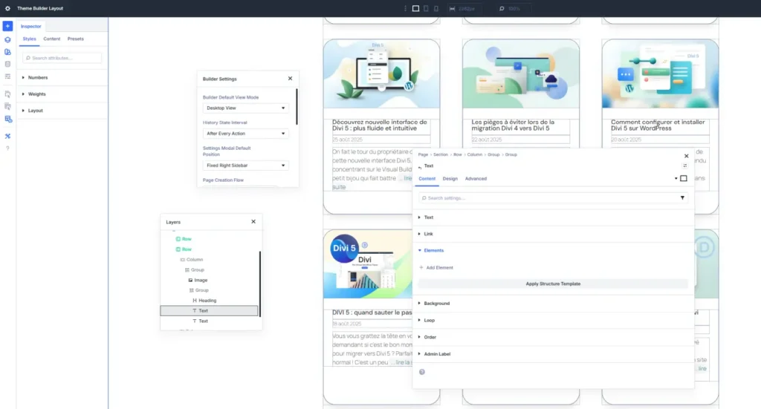The height and width of the screenshot is (409, 761).
Task: Expand the Admin Label settings group
Action: pyautogui.click(x=553, y=354)
